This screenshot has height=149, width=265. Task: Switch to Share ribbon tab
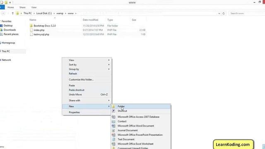coord(22,7)
